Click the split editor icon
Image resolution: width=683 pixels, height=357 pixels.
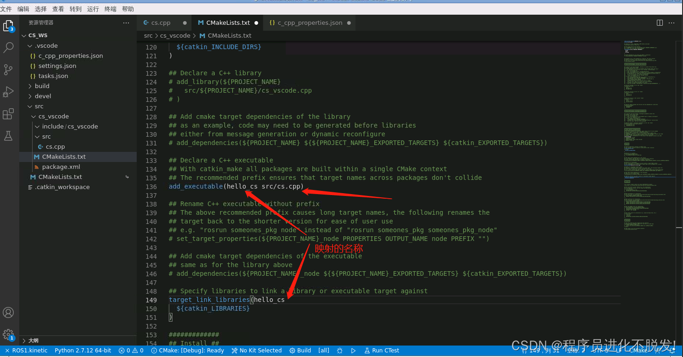point(660,22)
